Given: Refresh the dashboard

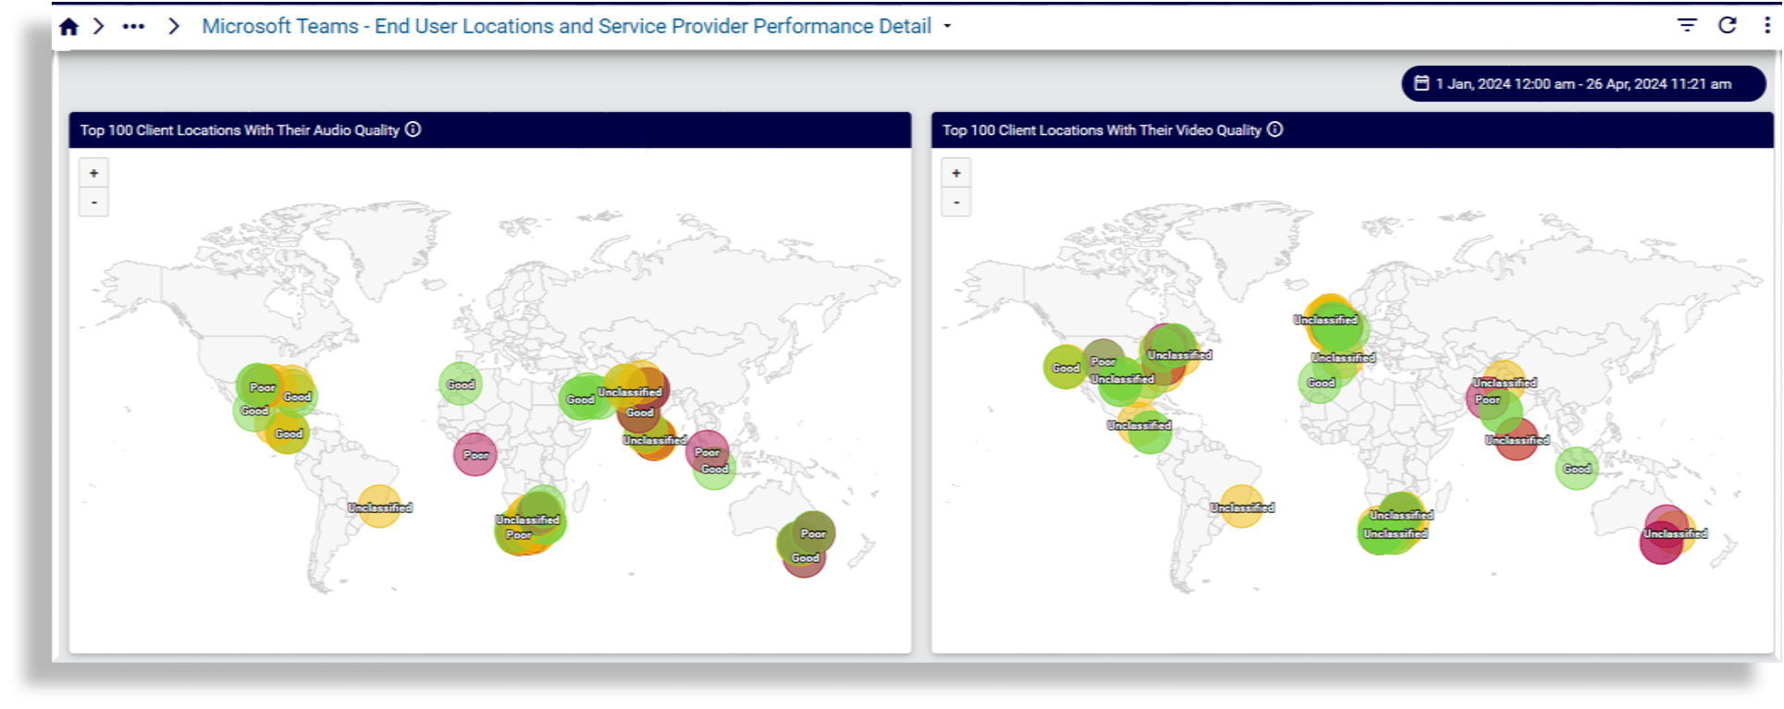Looking at the screenshot, I should point(1727,25).
